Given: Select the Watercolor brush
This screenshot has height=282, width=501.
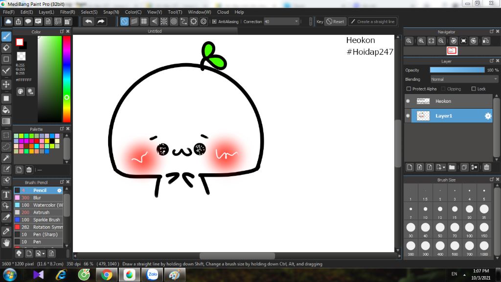Looking at the screenshot, I should [x=38, y=205].
